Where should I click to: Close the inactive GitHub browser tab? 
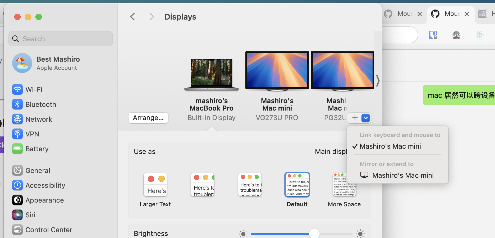420,14
